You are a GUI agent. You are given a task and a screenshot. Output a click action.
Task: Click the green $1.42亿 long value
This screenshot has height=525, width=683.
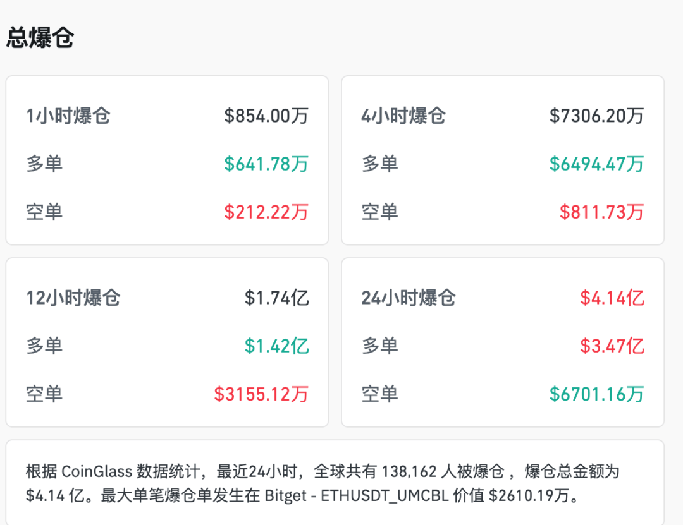click(x=278, y=345)
